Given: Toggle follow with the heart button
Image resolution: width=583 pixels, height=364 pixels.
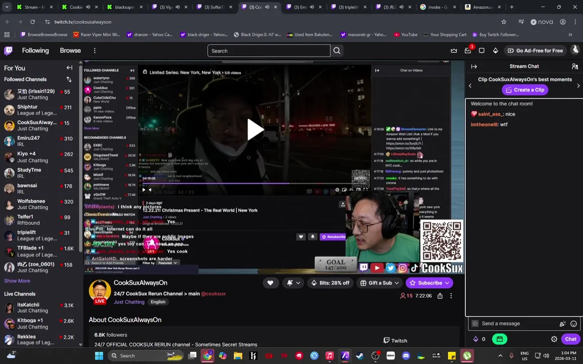Looking at the screenshot, I should (270, 283).
